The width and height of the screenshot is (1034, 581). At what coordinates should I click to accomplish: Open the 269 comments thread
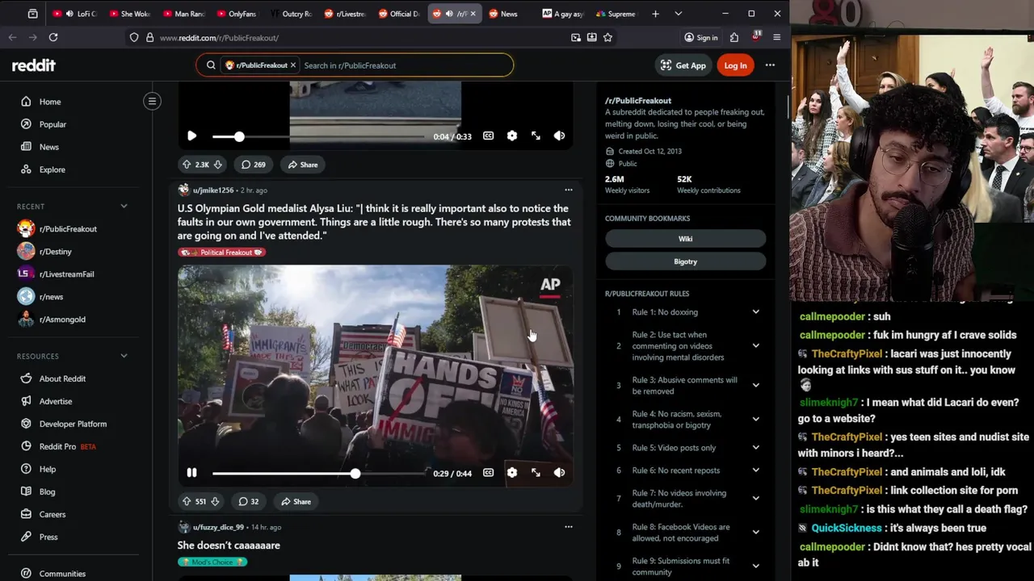(254, 165)
